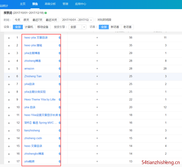
Task: Open the date range dropdown 2017/10/01 - 2017/12
Action: coord(77,20)
